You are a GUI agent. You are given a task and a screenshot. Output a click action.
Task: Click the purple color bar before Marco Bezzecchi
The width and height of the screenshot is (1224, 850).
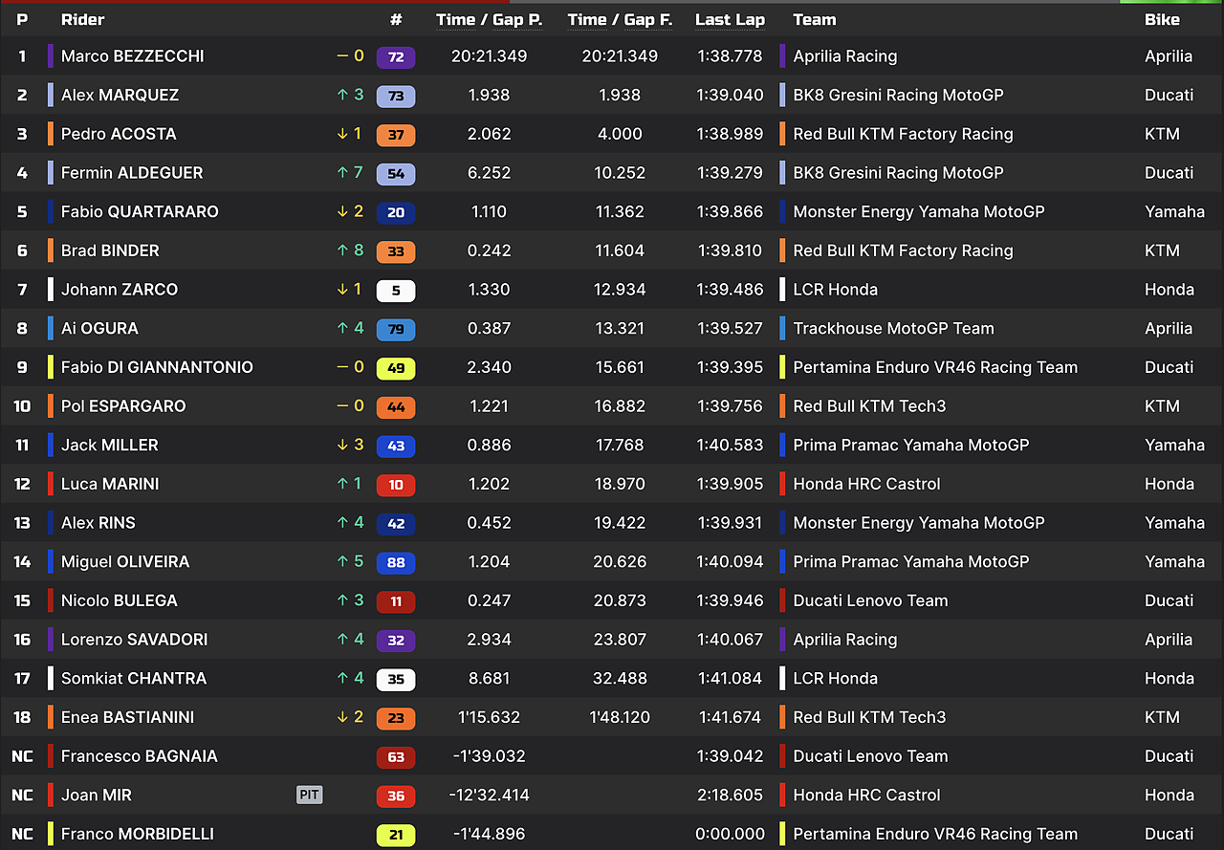click(51, 56)
